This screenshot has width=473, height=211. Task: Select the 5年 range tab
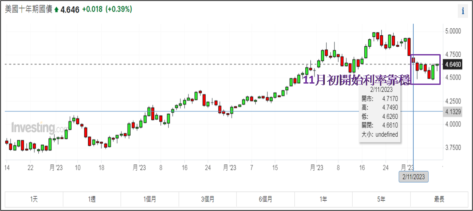(x=381, y=199)
